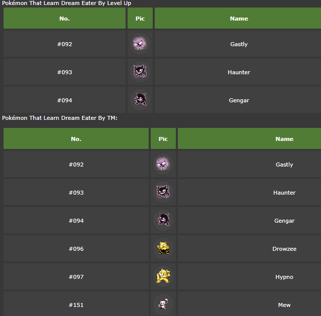Click the No. header in Level Up table
The height and width of the screenshot is (316, 321).
(x=64, y=18)
